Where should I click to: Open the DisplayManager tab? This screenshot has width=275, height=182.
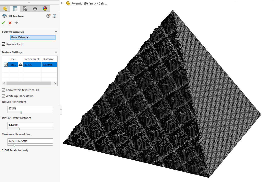pos(45,8)
